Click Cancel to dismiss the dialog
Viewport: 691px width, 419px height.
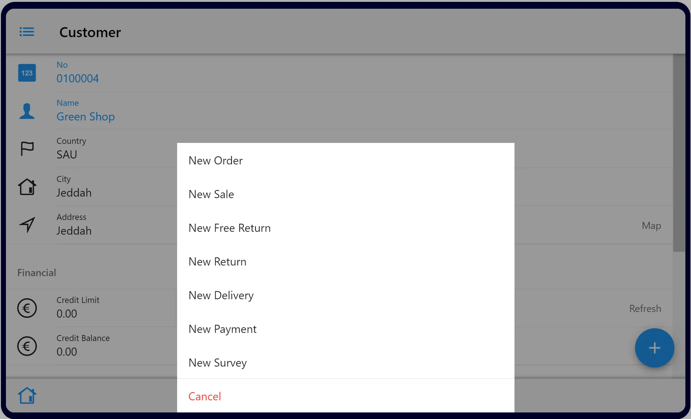coord(204,396)
